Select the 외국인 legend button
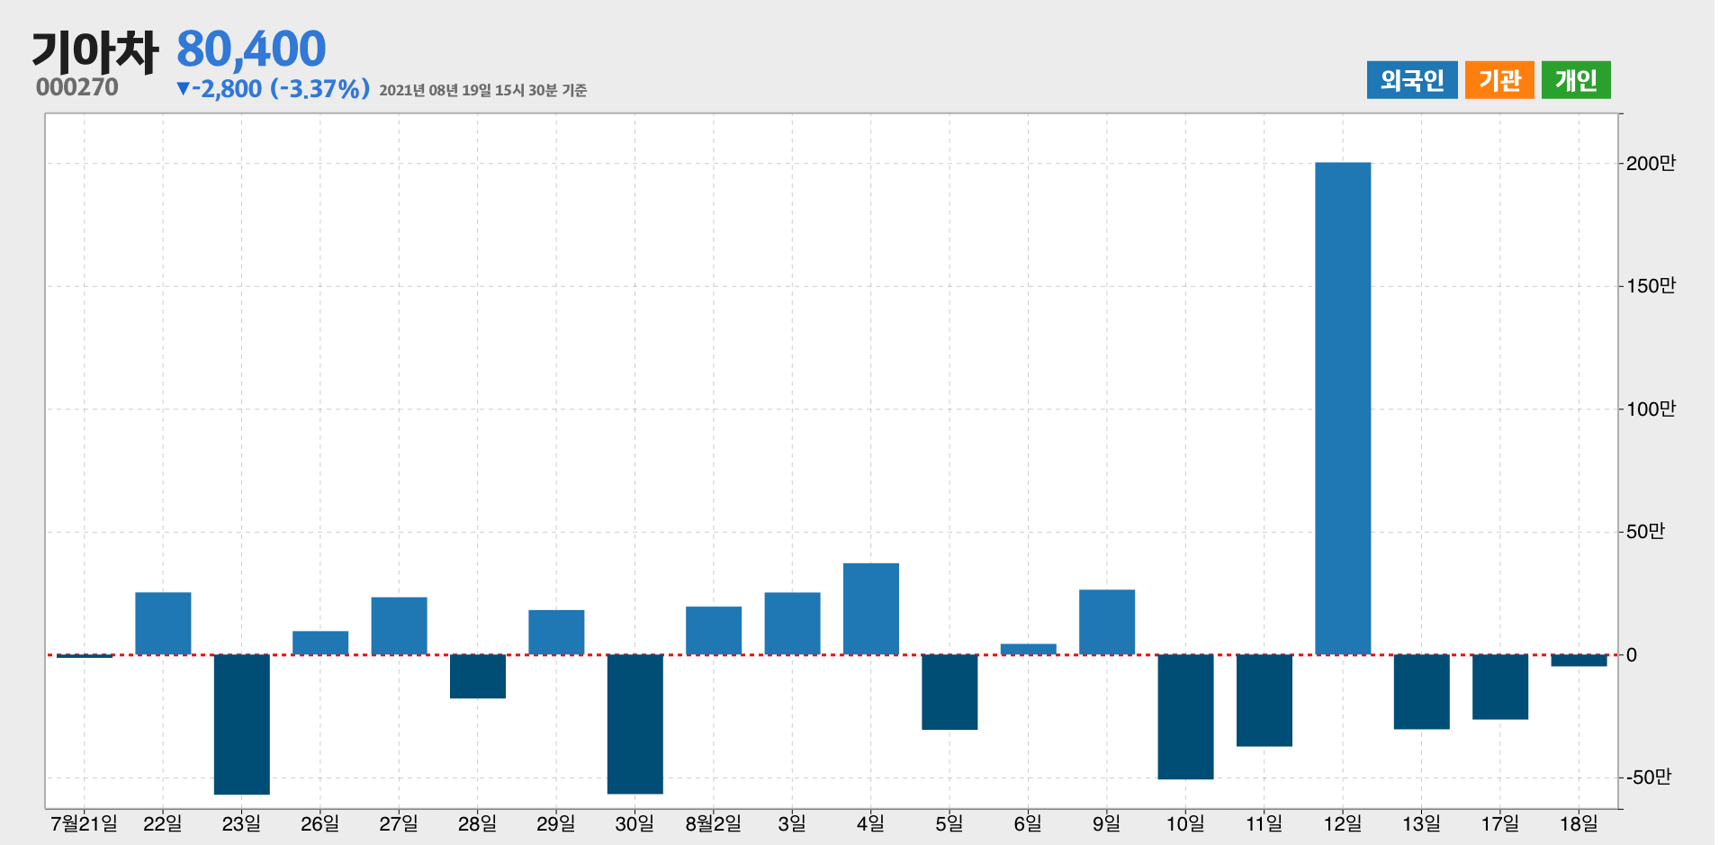 coord(1411,80)
